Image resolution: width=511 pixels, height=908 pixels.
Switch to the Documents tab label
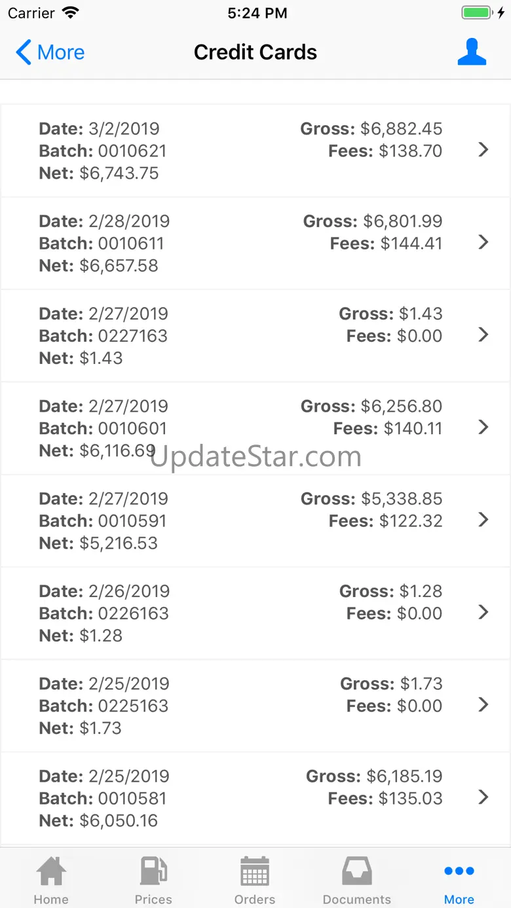click(x=357, y=899)
